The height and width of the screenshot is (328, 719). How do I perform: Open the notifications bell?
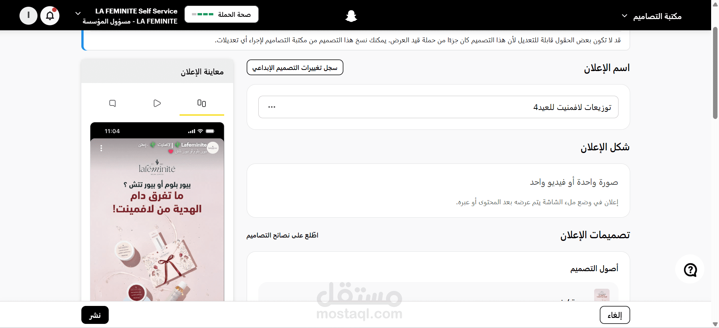click(x=50, y=16)
